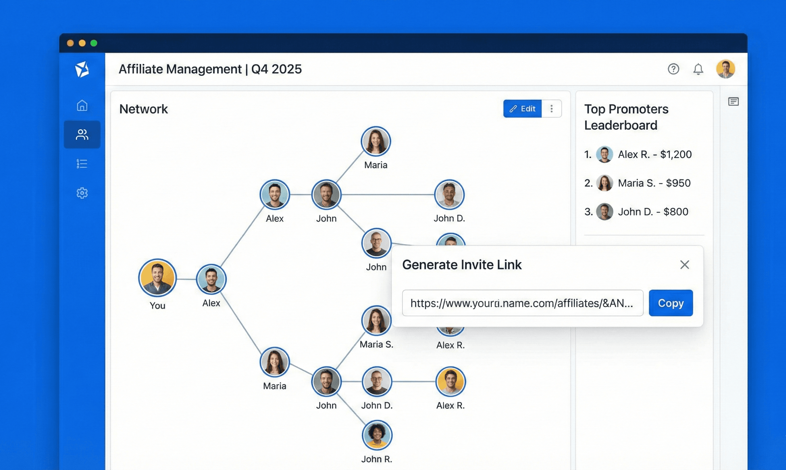
Task: Click the Edit button in Network panel
Action: pyautogui.click(x=522, y=109)
